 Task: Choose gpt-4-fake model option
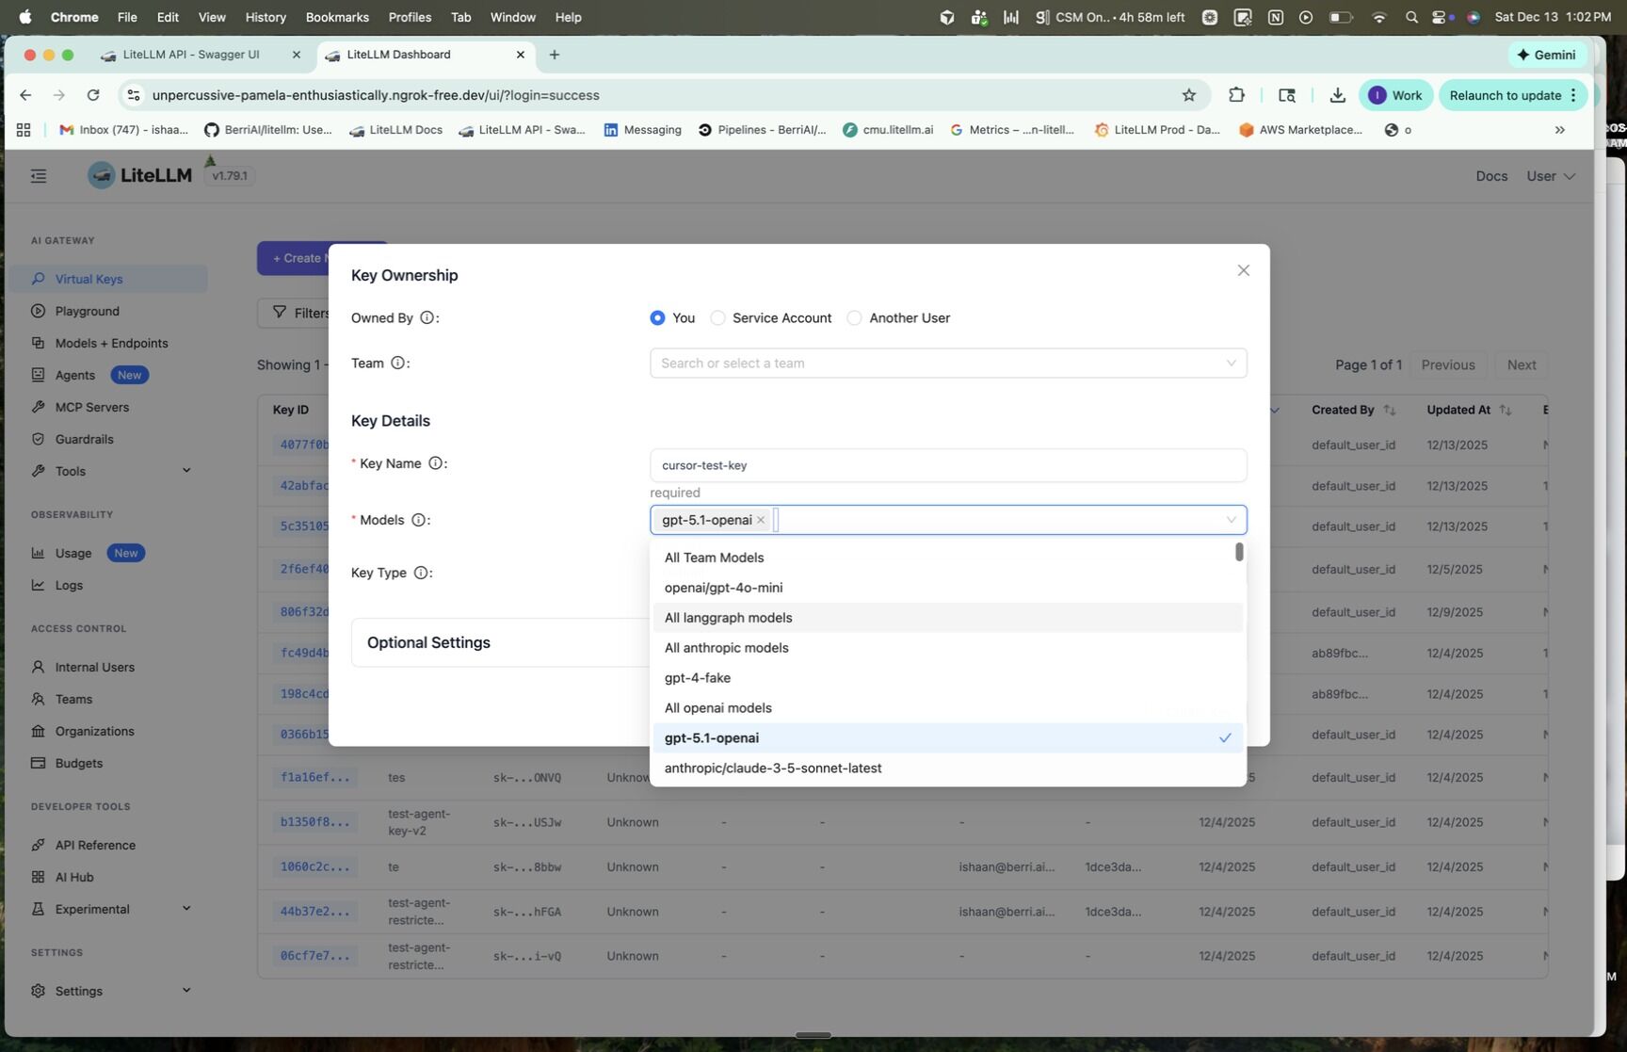tap(948, 678)
